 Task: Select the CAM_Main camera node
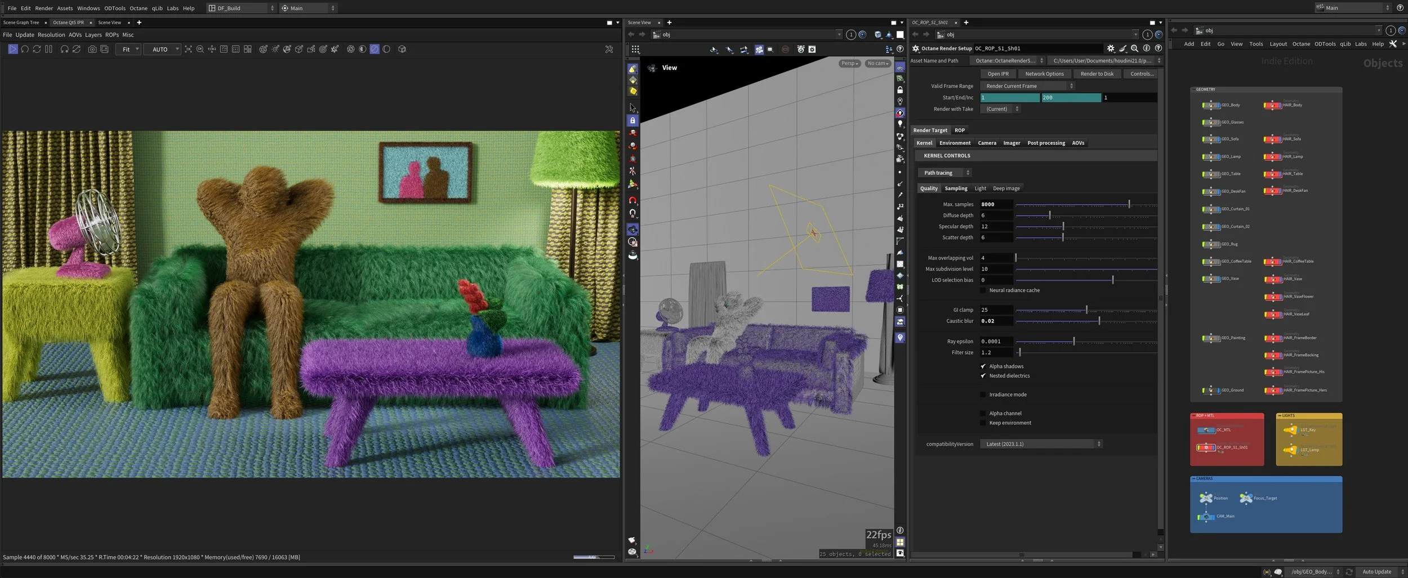(1206, 516)
